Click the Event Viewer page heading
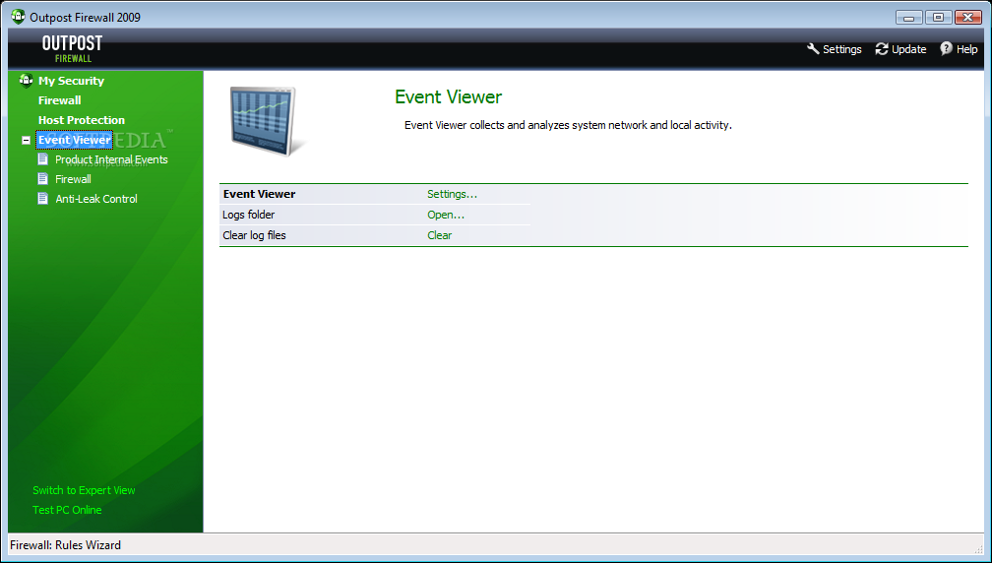992x563 pixels. tap(448, 96)
